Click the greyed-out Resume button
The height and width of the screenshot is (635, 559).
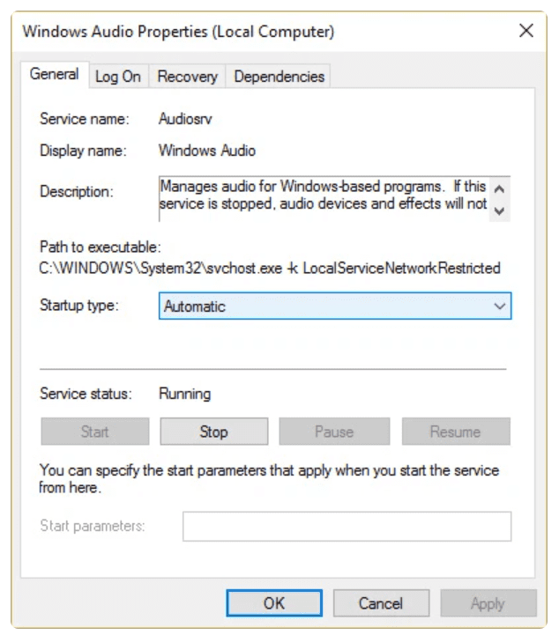tap(455, 432)
